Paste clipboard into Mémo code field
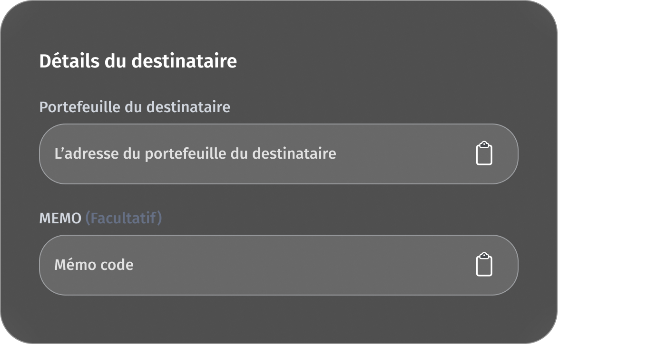The height and width of the screenshot is (344, 648). (484, 265)
